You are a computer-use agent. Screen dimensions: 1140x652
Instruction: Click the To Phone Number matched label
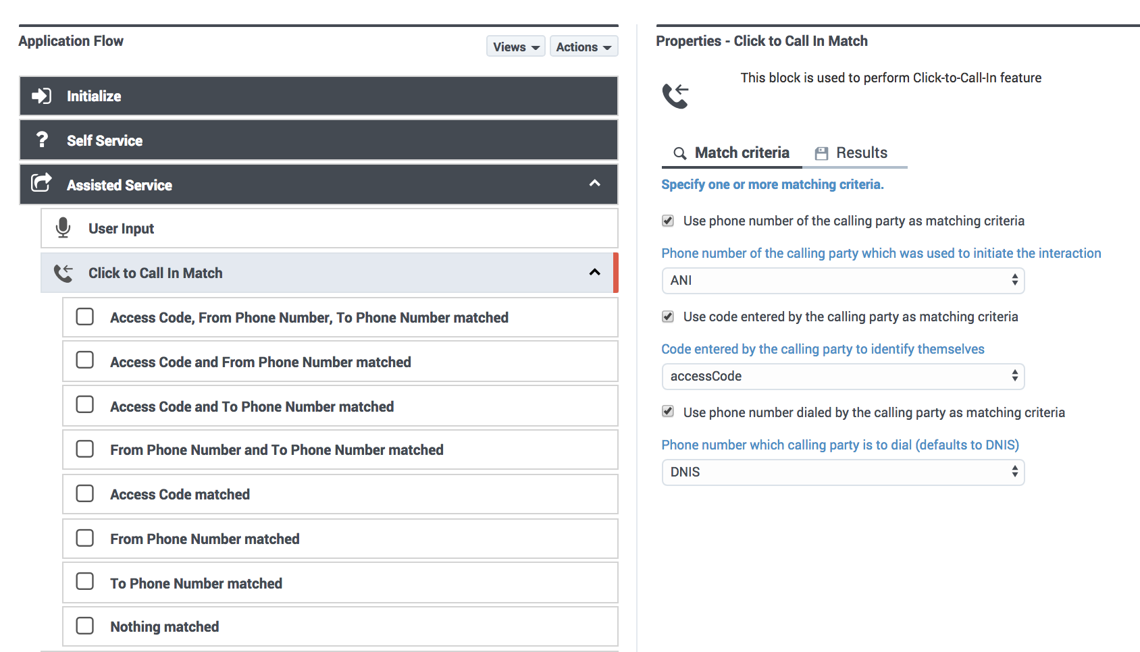[197, 584]
